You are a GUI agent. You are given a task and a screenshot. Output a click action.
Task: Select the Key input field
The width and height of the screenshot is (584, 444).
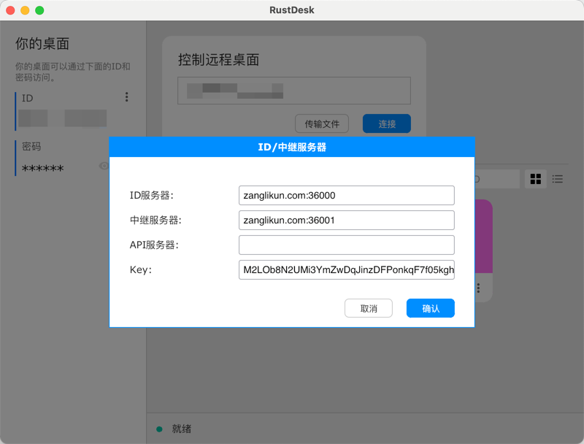(x=346, y=270)
